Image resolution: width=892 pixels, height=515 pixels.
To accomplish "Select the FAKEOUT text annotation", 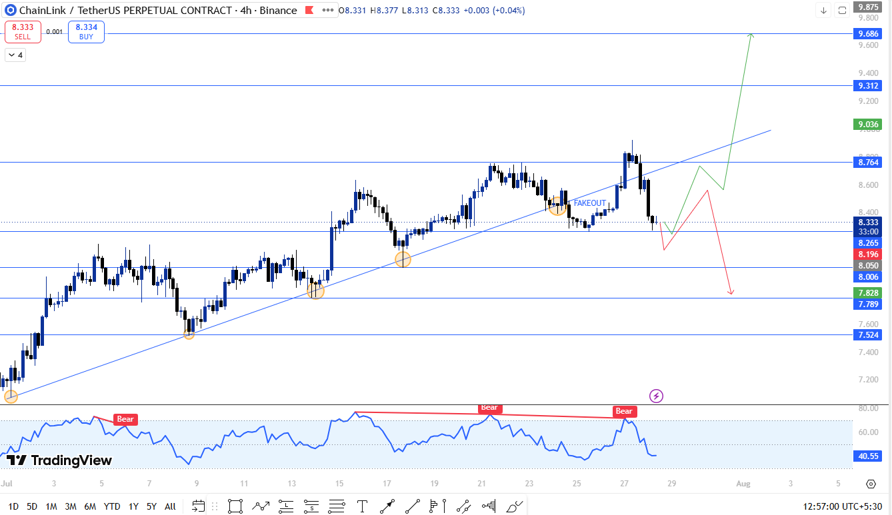I will coord(590,203).
